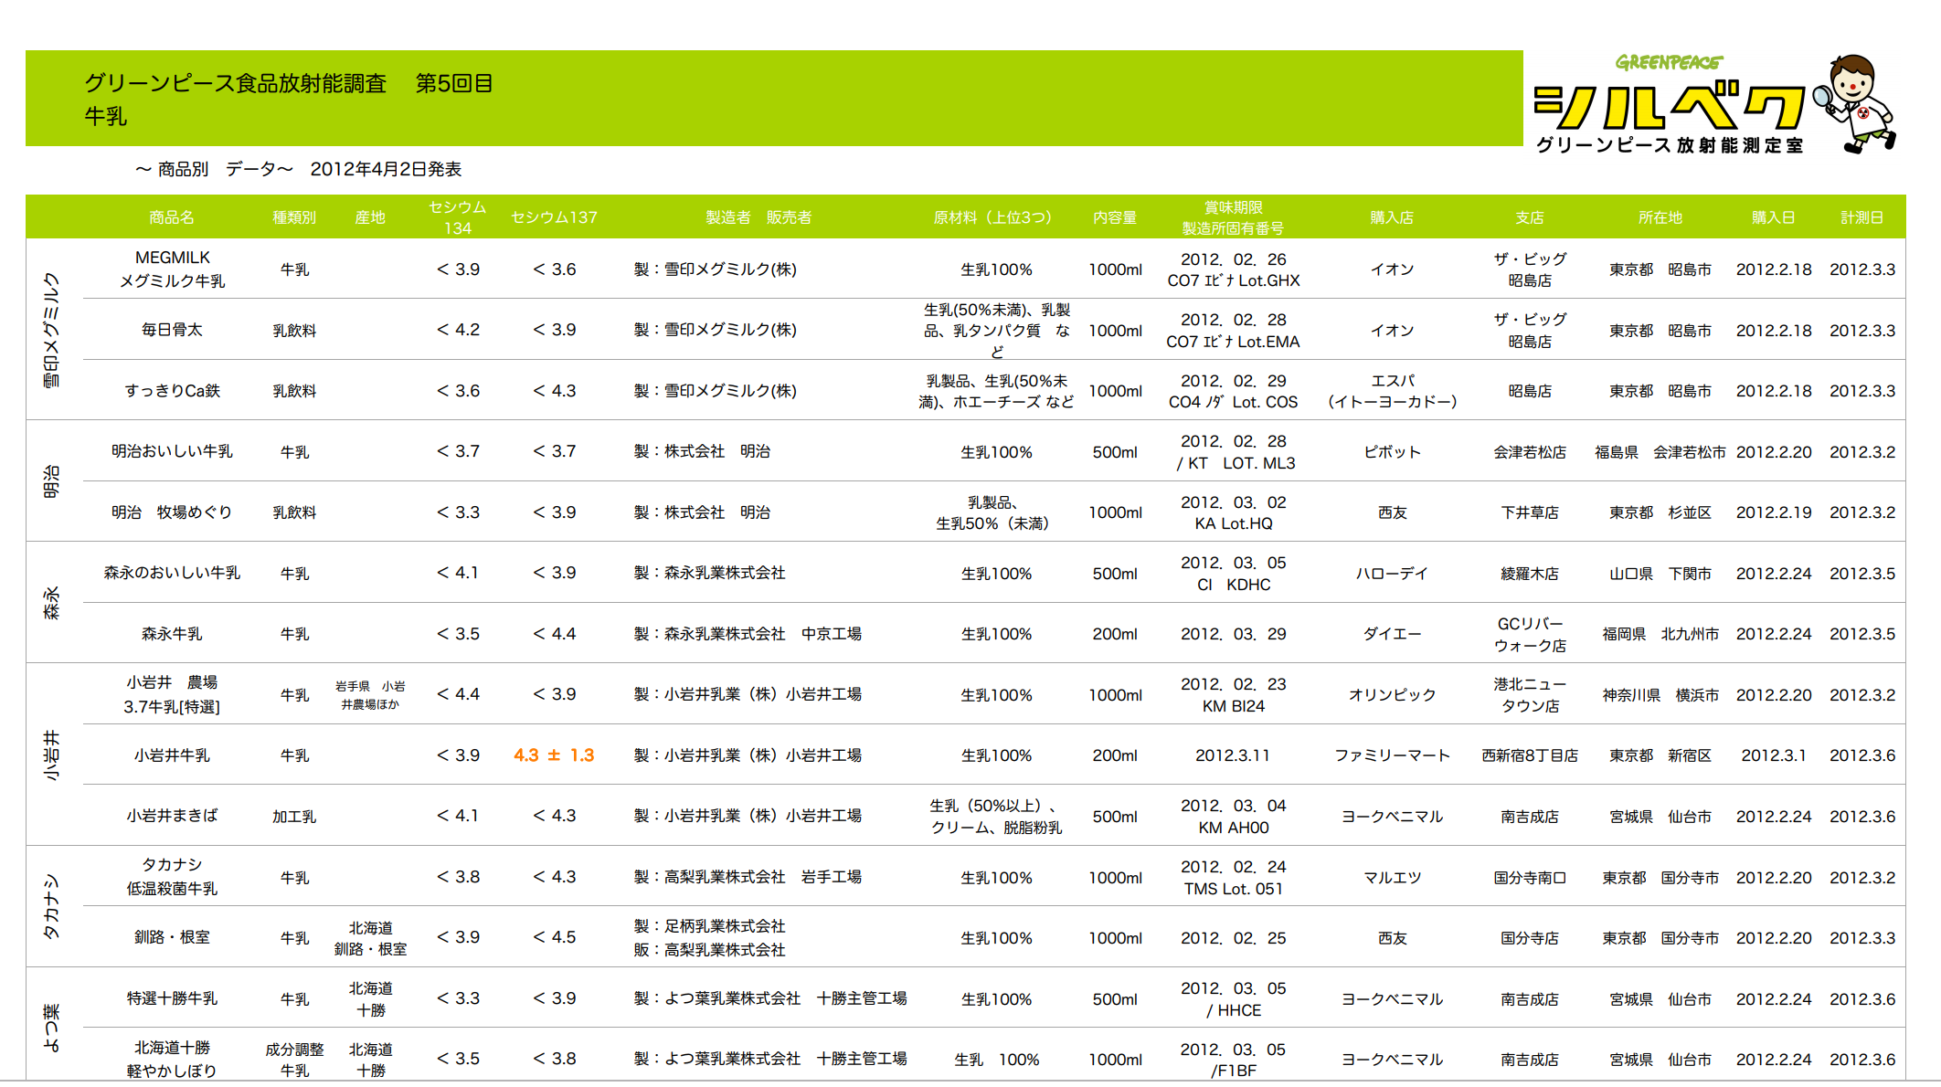This screenshot has width=1941, height=1087.
Task: Click the 原材料（上位3つ） column header
Action: tap(996, 217)
